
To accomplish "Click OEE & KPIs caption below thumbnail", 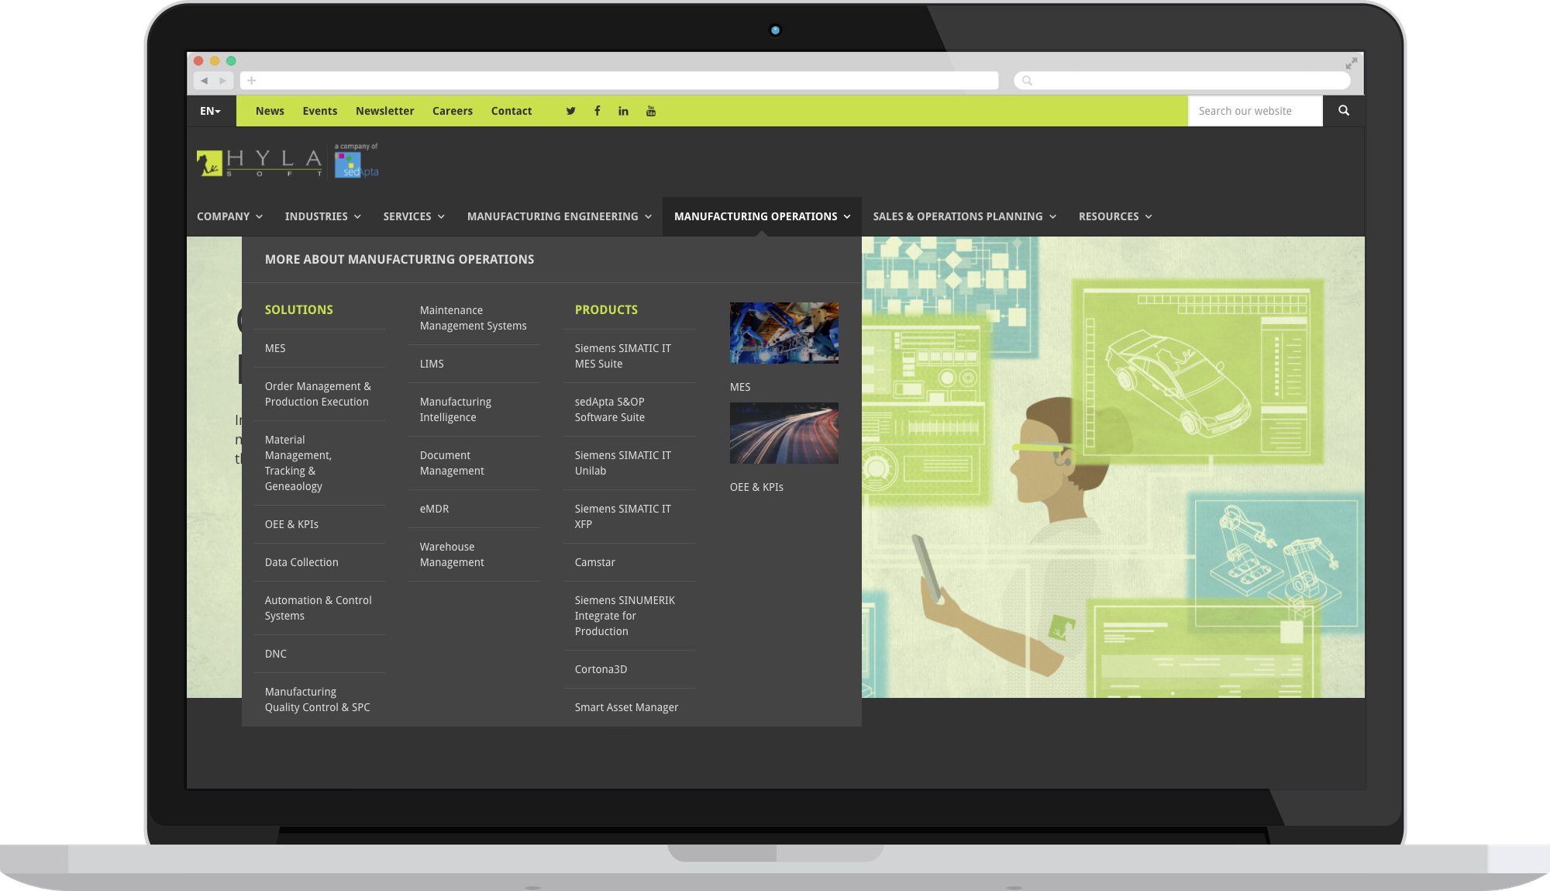I will pyautogui.click(x=756, y=487).
